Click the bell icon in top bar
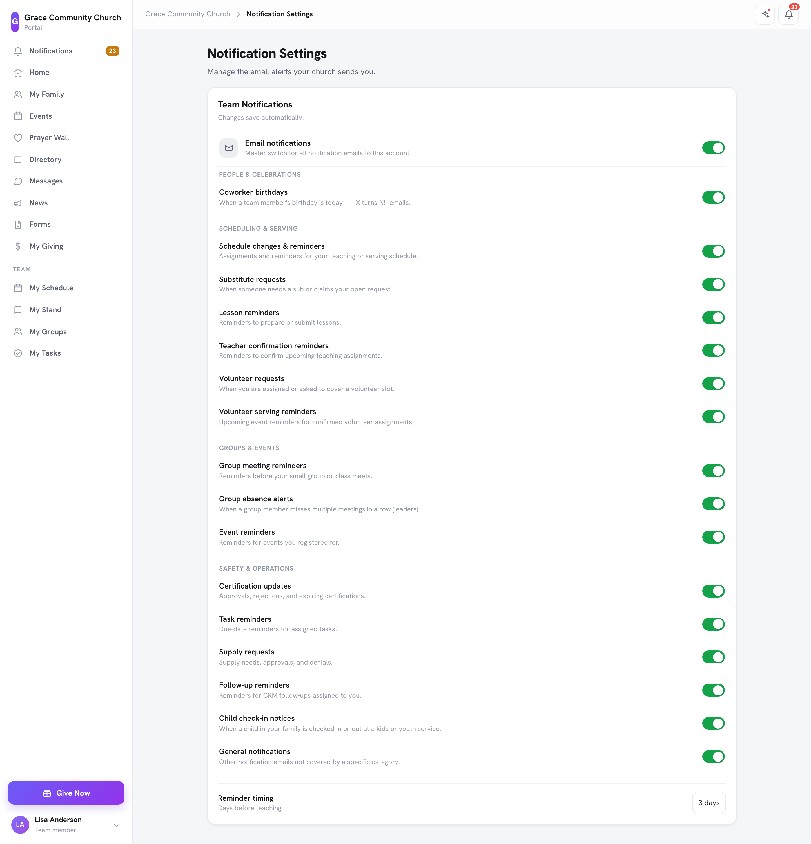811x844 pixels. (788, 14)
